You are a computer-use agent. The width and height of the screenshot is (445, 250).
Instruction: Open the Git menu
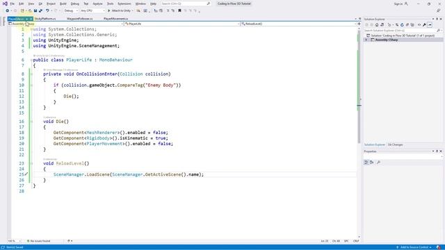click(x=40, y=3)
